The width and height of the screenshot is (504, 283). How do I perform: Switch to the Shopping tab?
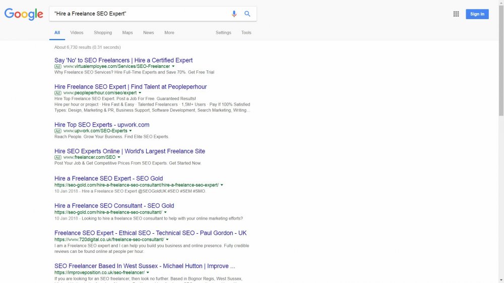pos(103,33)
